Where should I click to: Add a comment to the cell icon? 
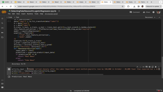point(146,67)
